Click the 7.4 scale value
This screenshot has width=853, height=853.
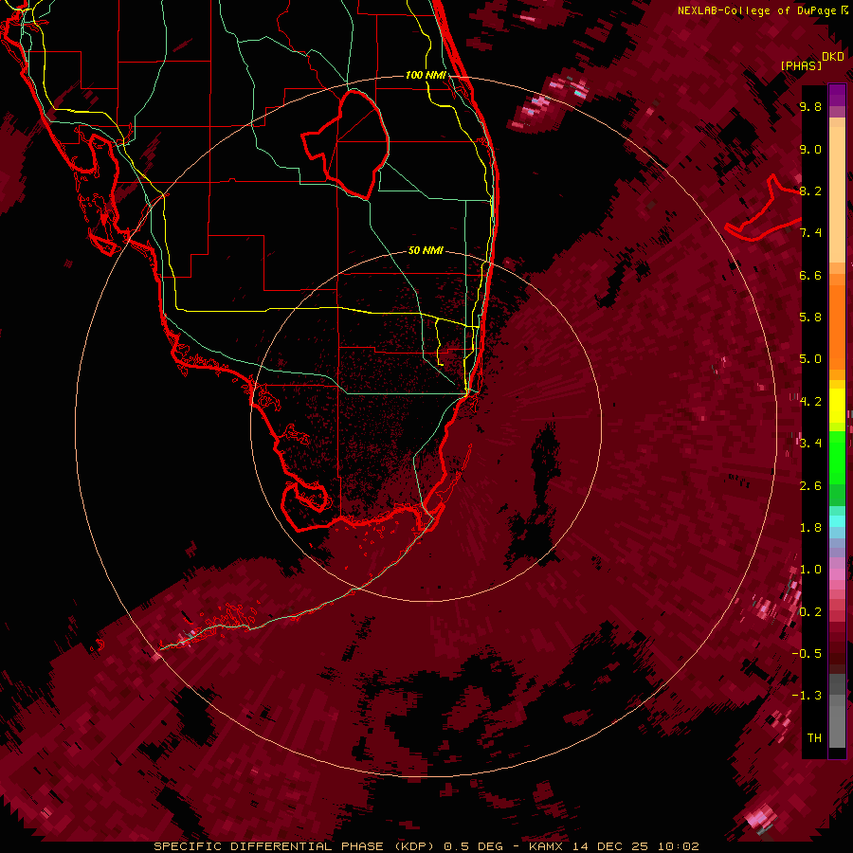[x=810, y=233]
